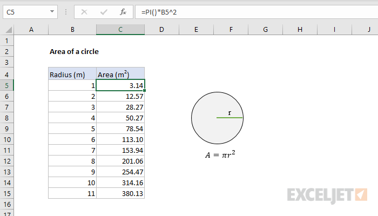Select column C header
This screenshot has height=216, width=378.
[x=120, y=30]
